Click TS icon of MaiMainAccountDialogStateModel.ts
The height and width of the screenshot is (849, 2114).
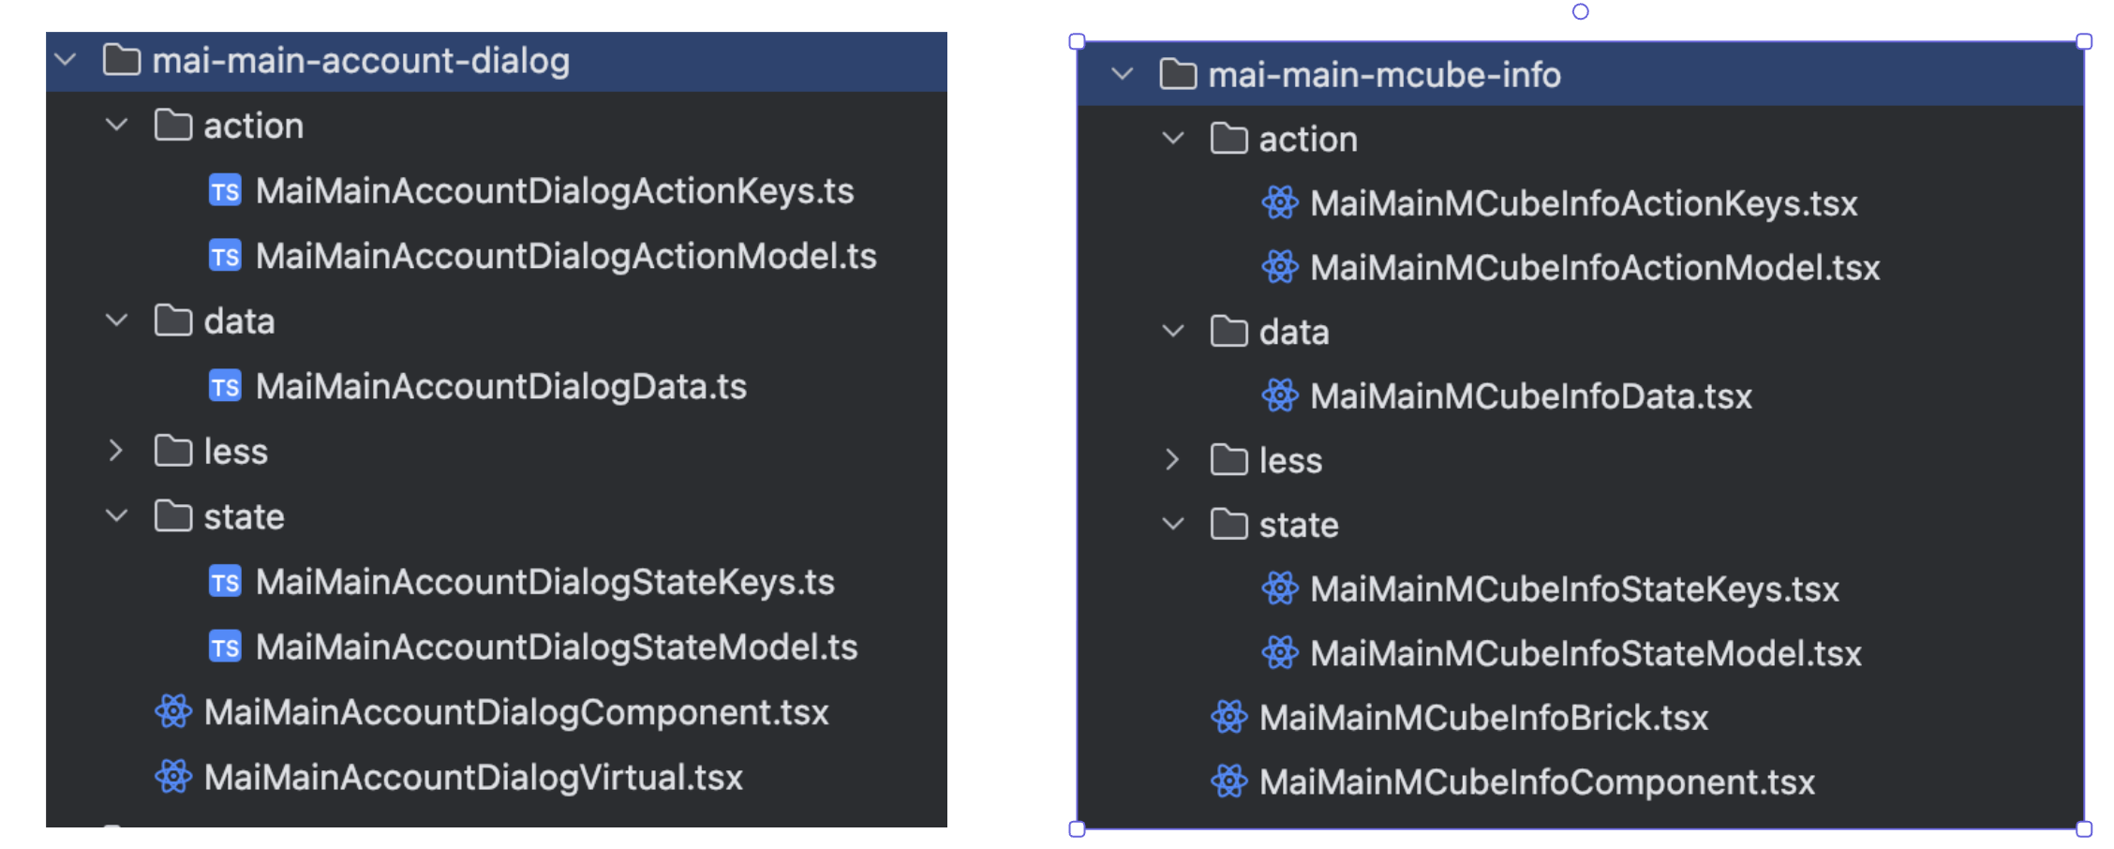point(225,648)
